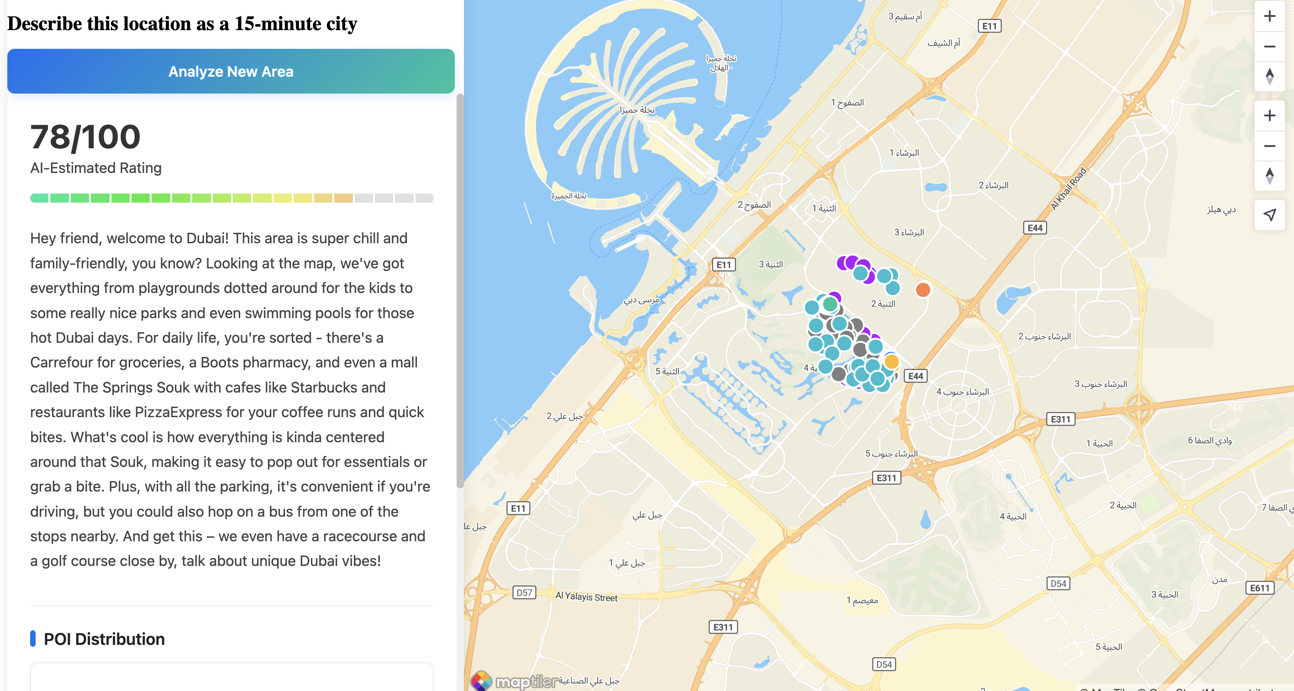Click the Analyze New Area button
The height and width of the screenshot is (691, 1294).
[231, 71]
